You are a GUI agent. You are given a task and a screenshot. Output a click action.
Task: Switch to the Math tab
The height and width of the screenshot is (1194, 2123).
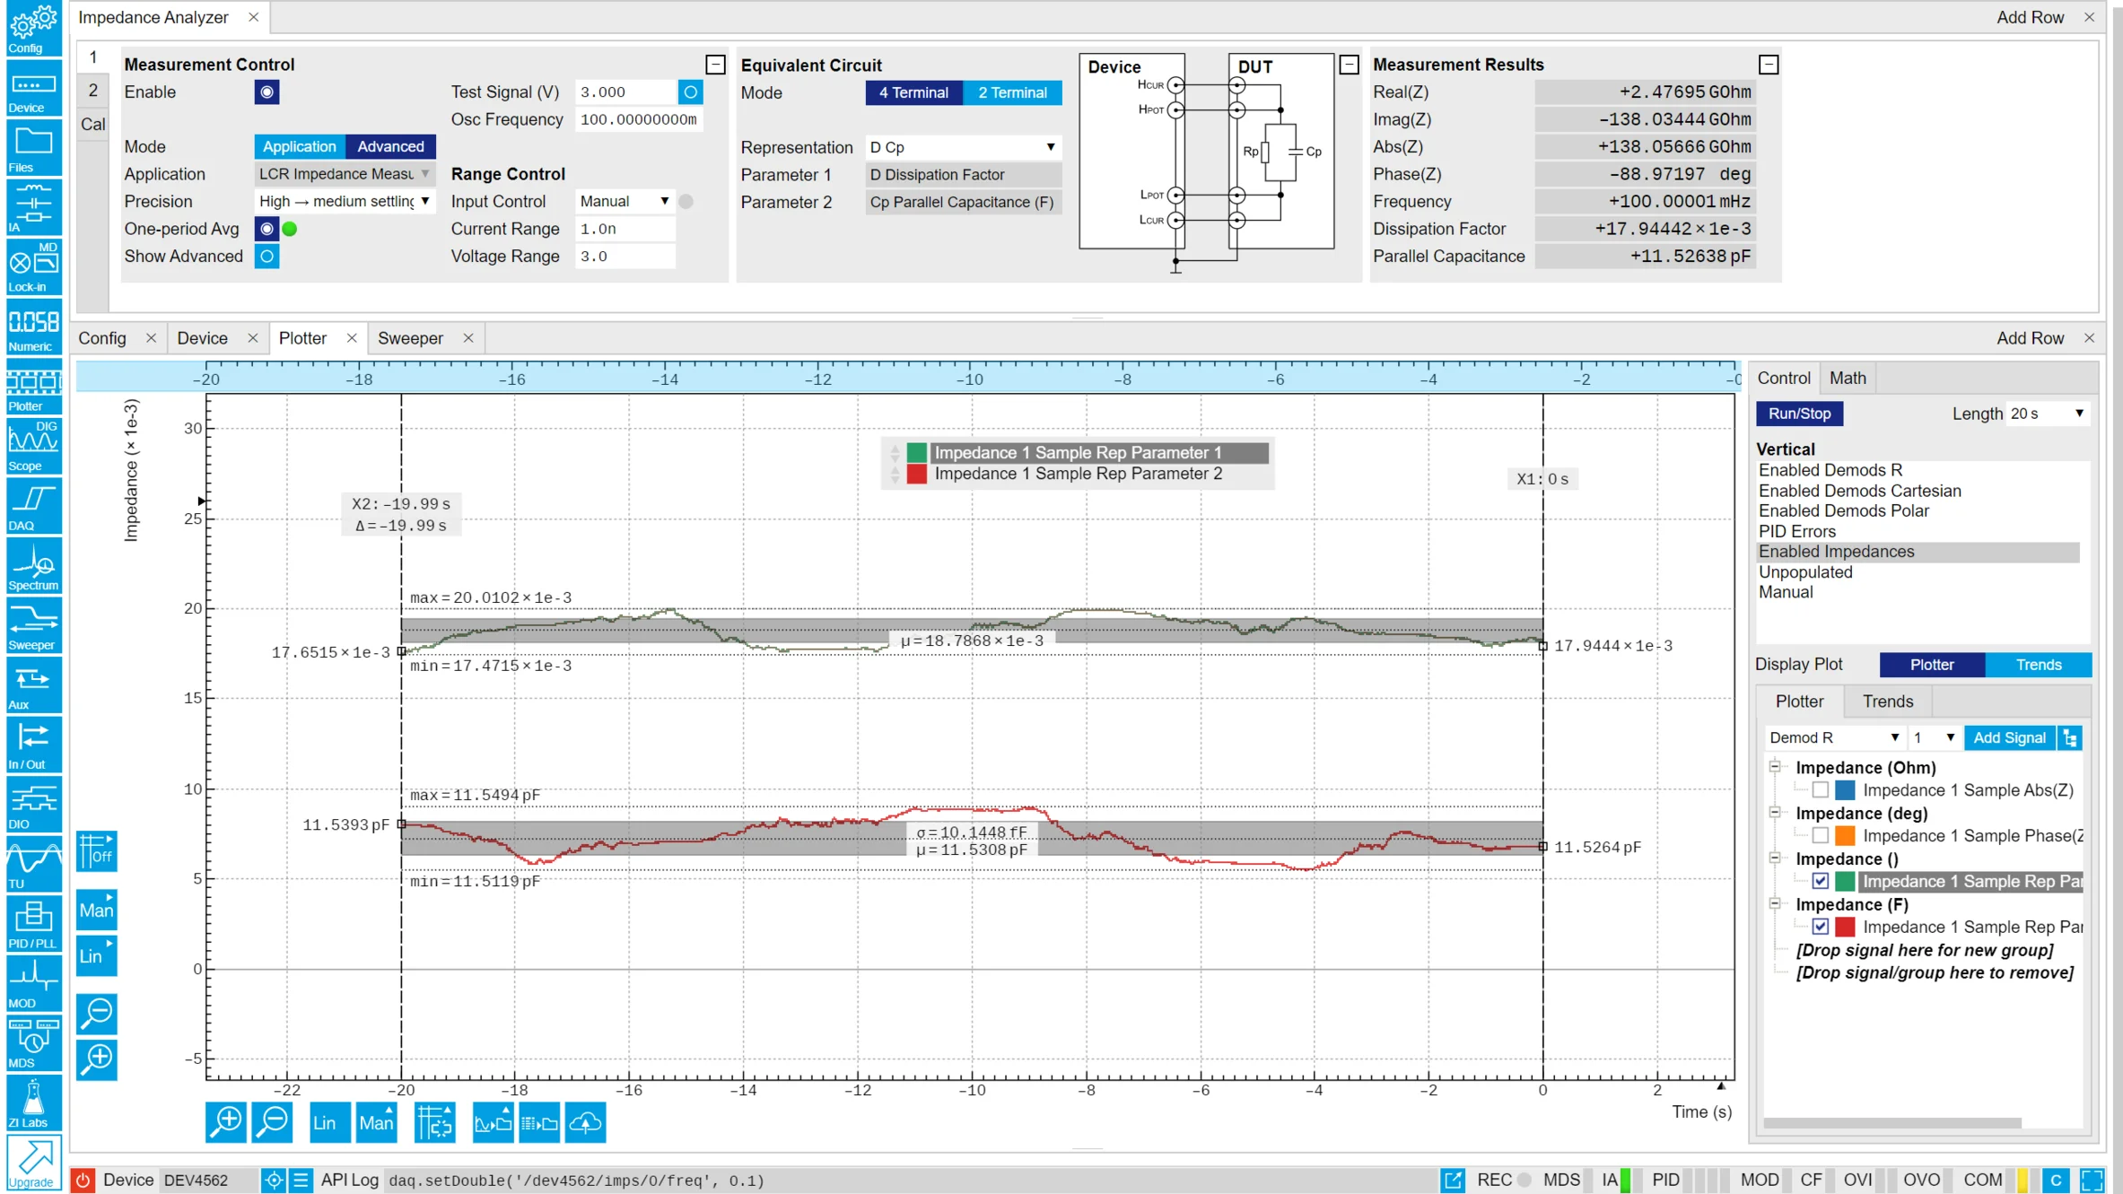(x=1848, y=378)
